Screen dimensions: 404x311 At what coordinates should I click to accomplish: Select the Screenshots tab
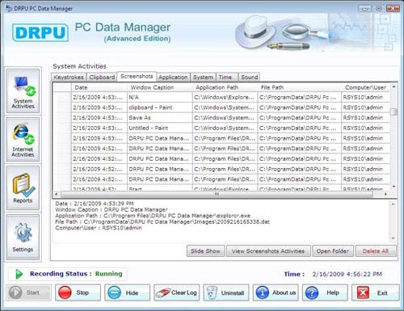pyautogui.click(x=137, y=77)
